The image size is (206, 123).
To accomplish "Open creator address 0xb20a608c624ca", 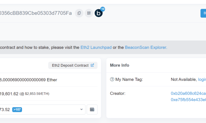I will 188,94.
